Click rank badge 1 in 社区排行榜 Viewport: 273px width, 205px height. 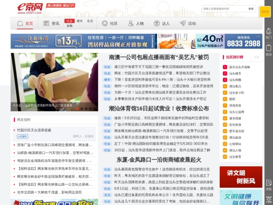click(225, 67)
